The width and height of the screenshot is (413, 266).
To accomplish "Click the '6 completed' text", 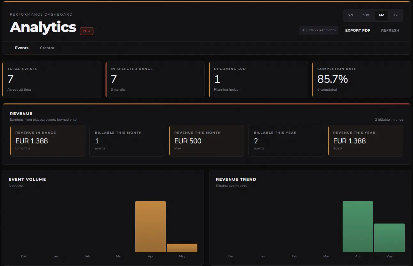I will click(327, 90).
